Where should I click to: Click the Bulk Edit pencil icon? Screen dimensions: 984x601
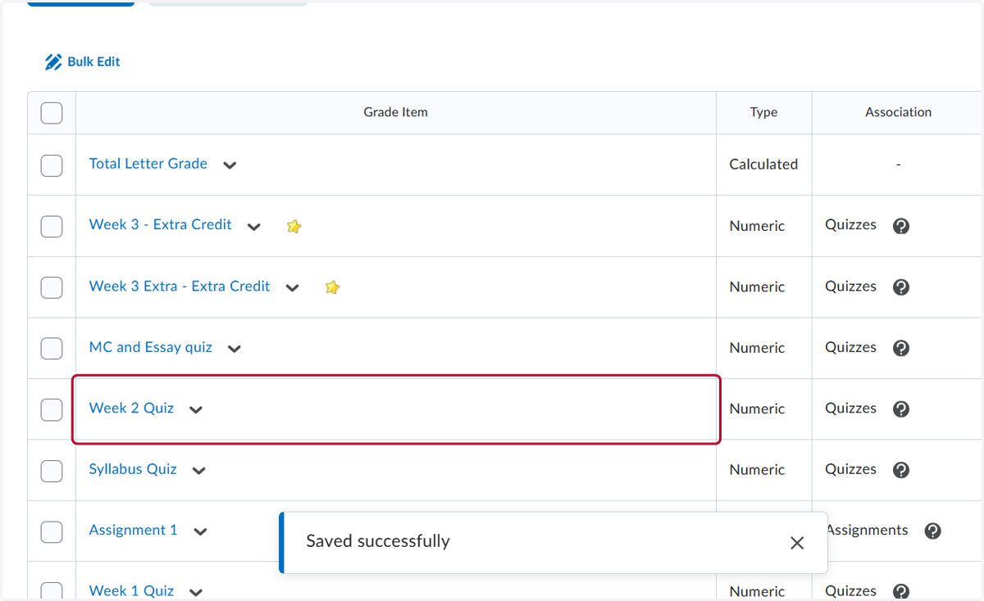(x=53, y=62)
